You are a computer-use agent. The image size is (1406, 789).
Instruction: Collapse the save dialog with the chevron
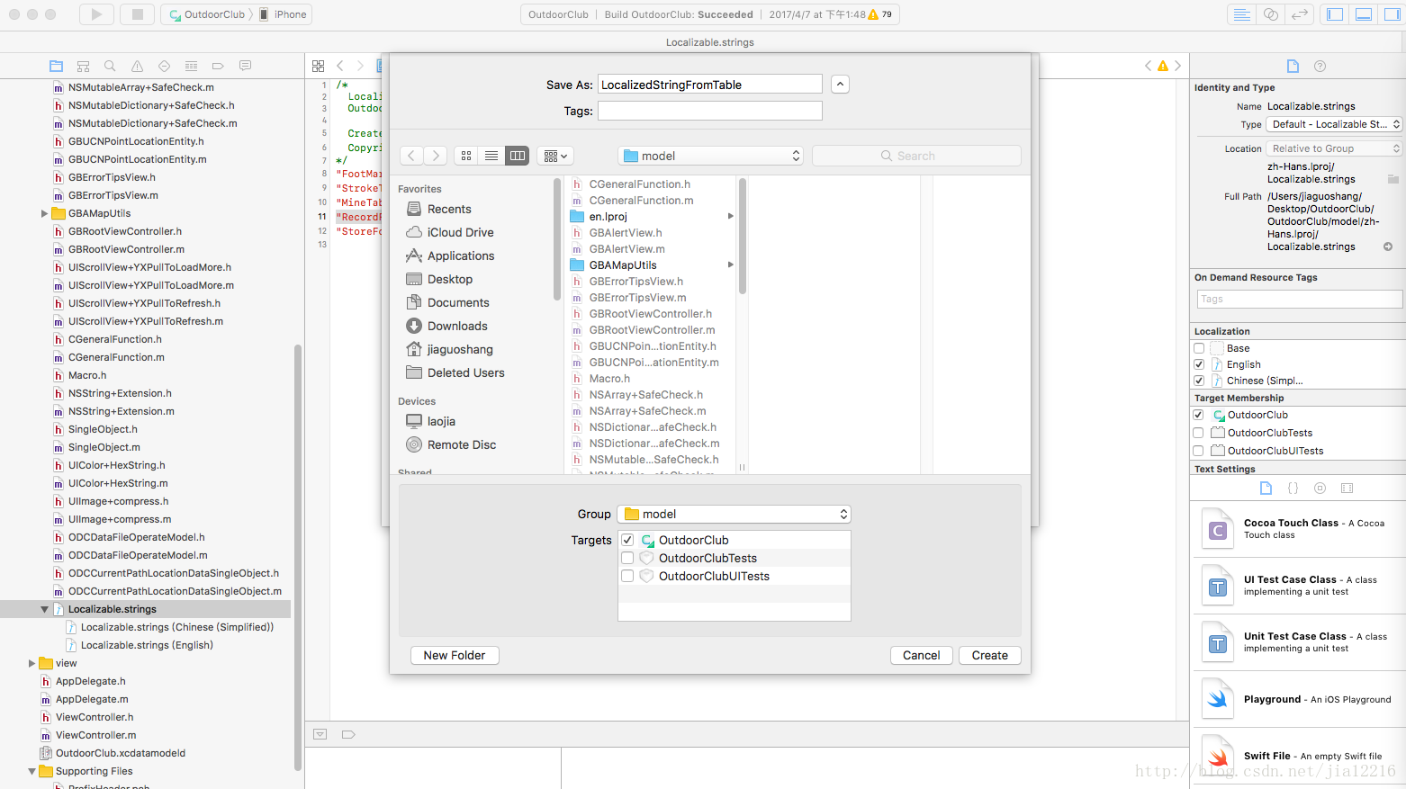coord(840,84)
